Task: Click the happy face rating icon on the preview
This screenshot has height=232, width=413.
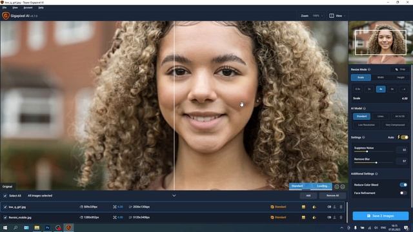Action: tap(337, 186)
